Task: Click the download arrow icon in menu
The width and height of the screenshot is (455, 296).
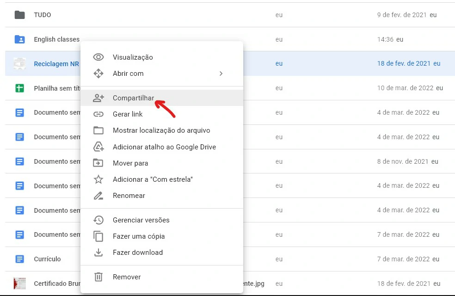Action: point(98,253)
